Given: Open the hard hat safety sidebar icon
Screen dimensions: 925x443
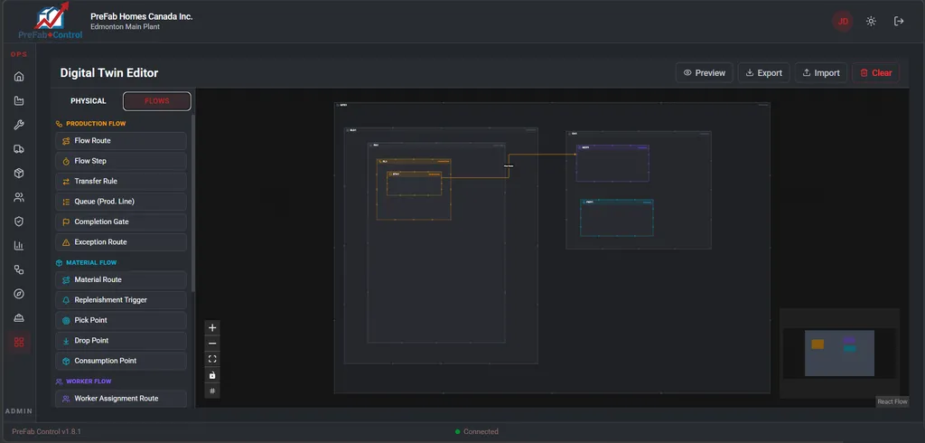Looking at the screenshot, I should [19, 317].
